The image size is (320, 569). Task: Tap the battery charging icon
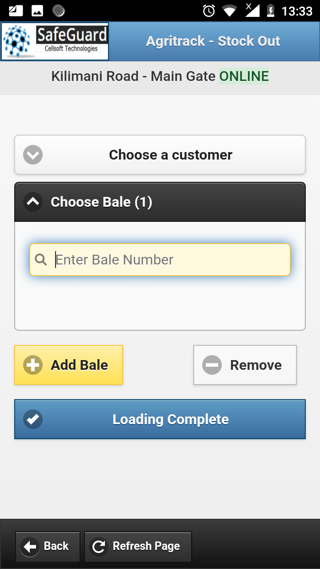[270, 11]
